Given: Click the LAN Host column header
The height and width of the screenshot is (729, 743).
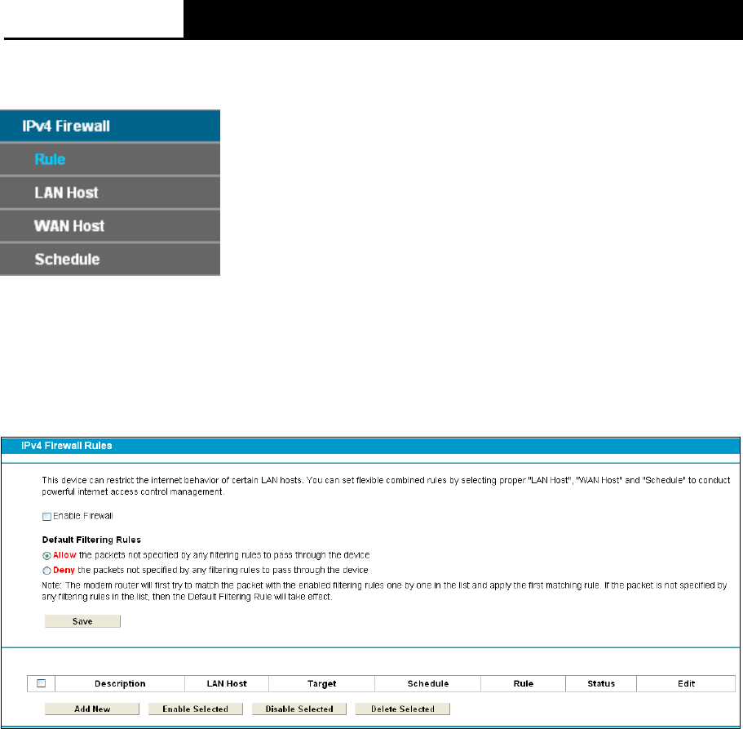Looking at the screenshot, I should point(227,683).
